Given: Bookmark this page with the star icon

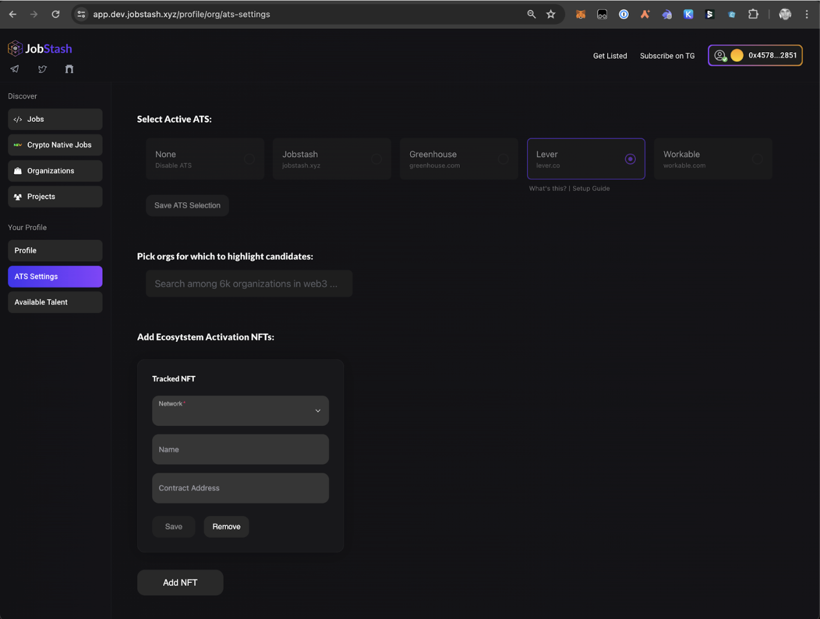Looking at the screenshot, I should [551, 14].
